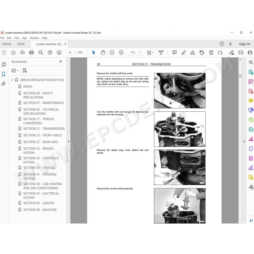254x254 pixels.
Task: Open SECTION 27 - REAR AXLE bookmark
Action: coord(41,142)
